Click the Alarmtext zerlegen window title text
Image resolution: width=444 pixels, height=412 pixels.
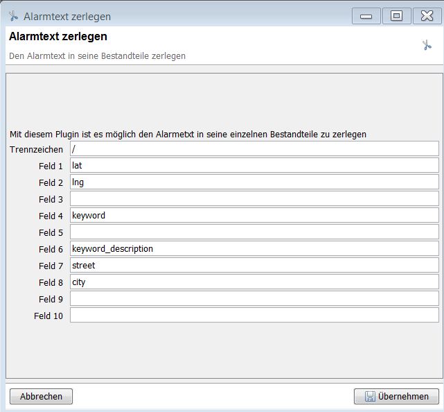tap(67, 16)
